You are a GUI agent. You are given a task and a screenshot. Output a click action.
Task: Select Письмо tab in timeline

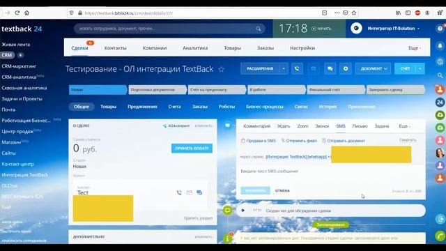click(x=360, y=126)
